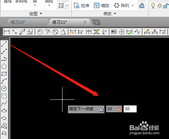Select the Rectangle tool

pyautogui.click(x=4, y=74)
